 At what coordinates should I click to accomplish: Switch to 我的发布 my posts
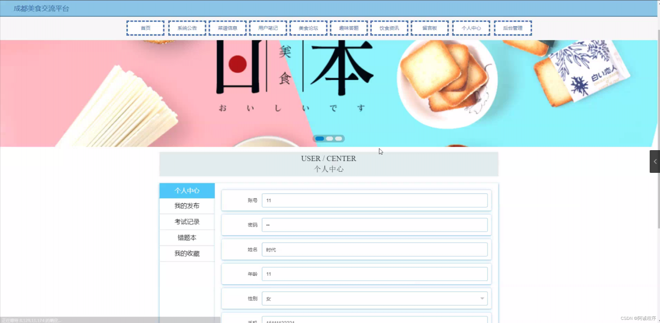187,205
